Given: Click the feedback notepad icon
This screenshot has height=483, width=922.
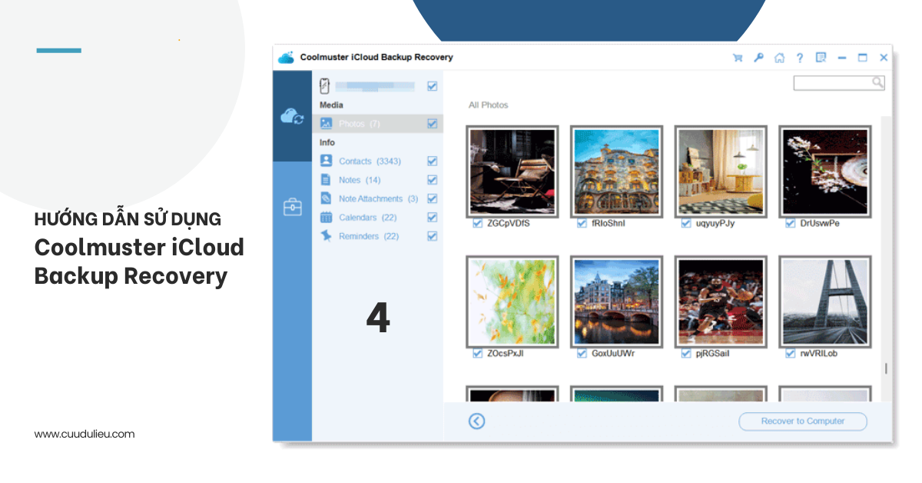Looking at the screenshot, I should click(x=821, y=57).
